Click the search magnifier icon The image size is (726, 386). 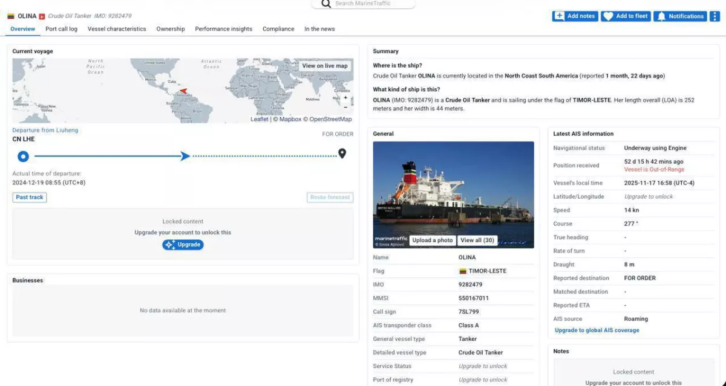pos(326,4)
